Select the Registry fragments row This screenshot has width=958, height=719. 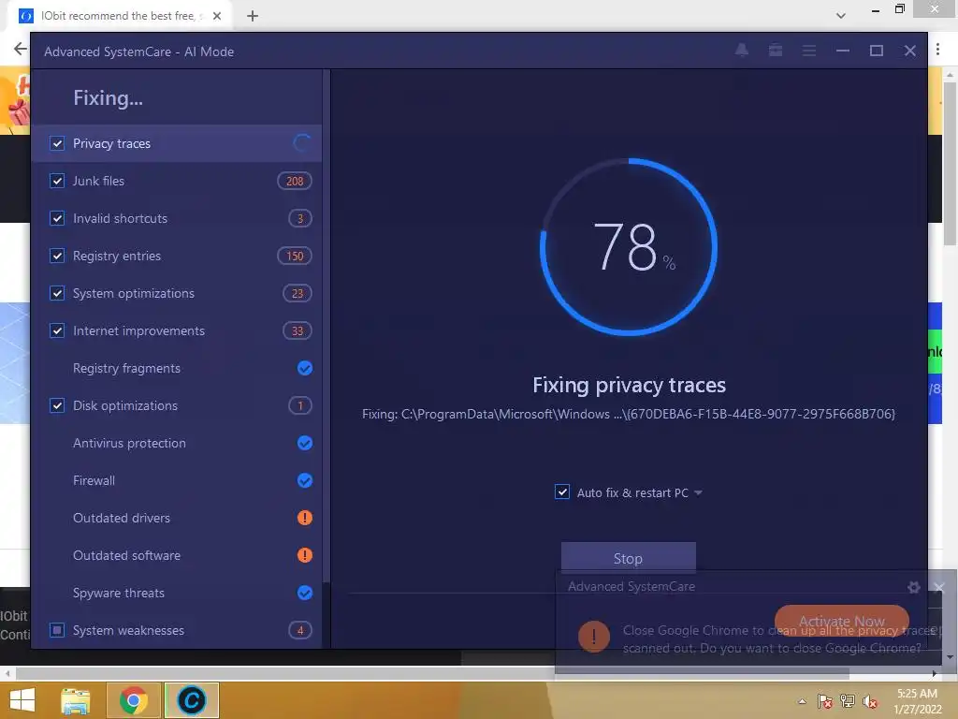click(177, 368)
